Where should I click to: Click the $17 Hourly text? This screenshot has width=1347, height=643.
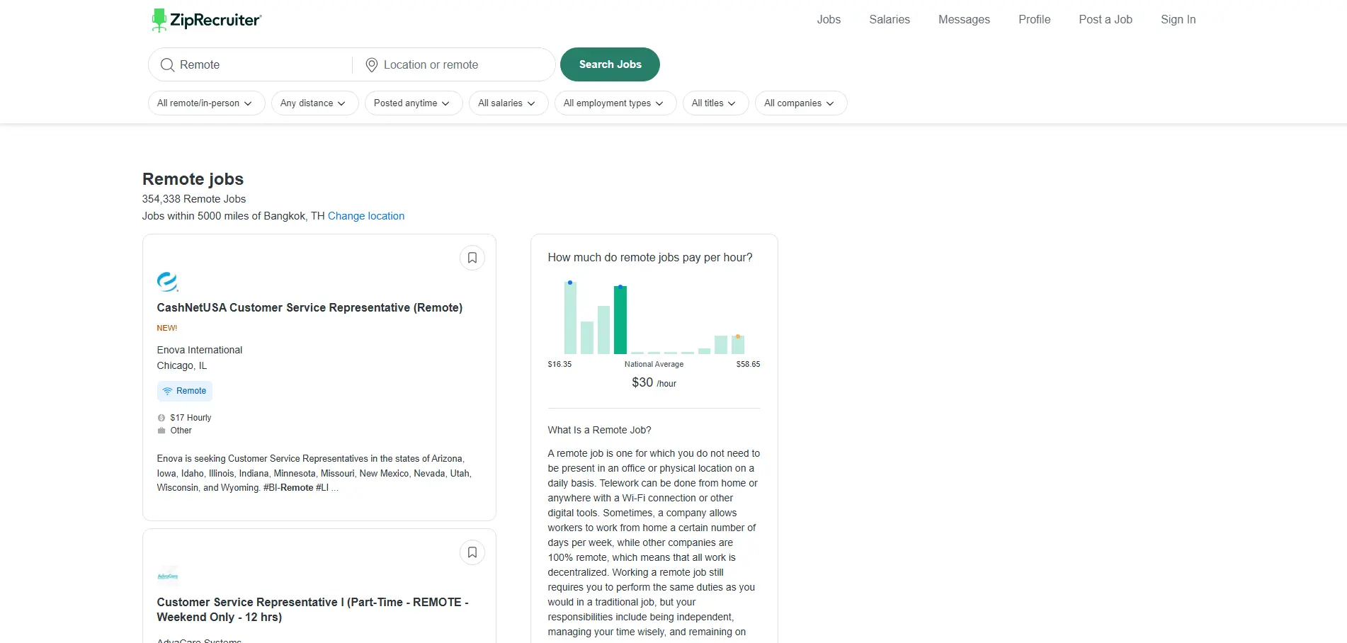click(x=191, y=418)
